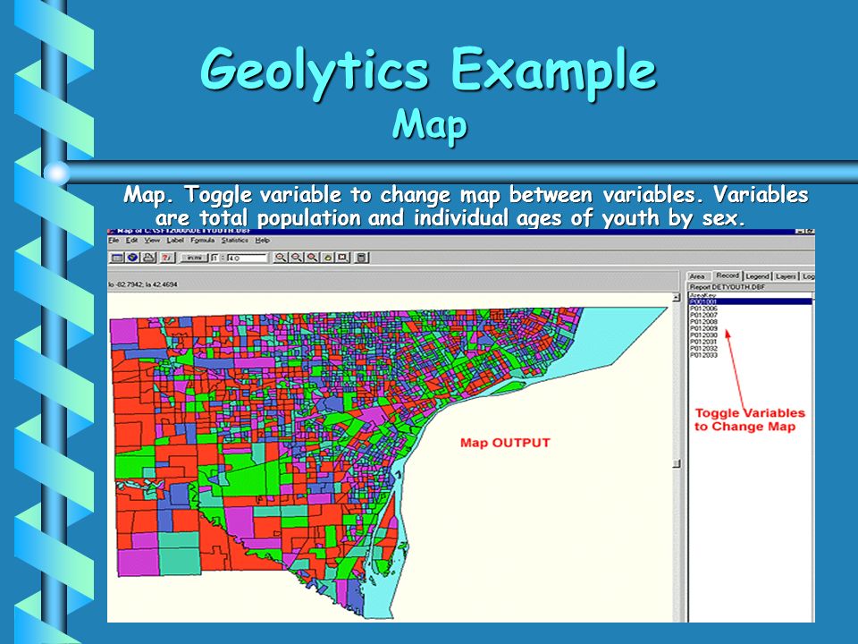Click the zoom out magnifier icon
The height and width of the screenshot is (644, 858).
click(296, 258)
